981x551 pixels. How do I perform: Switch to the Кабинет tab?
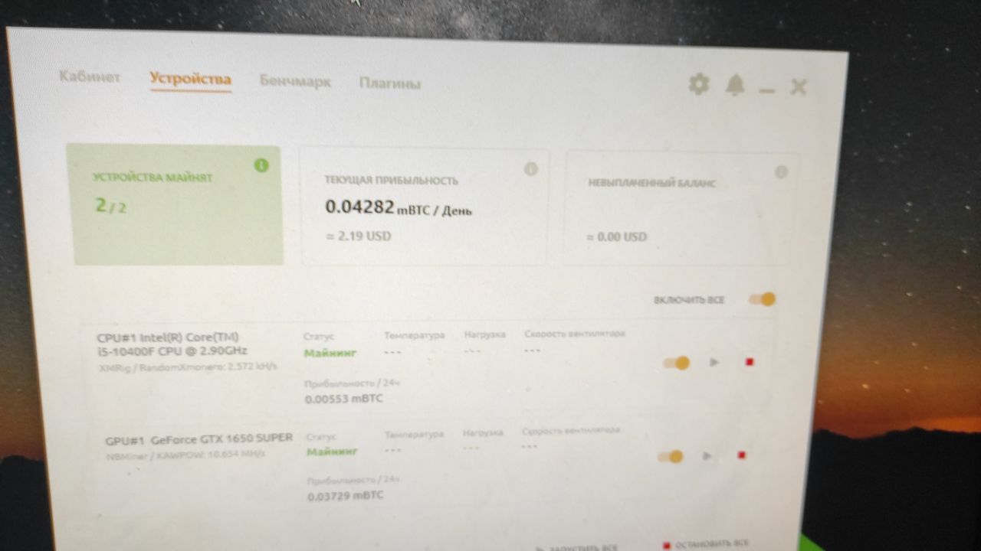click(x=90, y=77)
